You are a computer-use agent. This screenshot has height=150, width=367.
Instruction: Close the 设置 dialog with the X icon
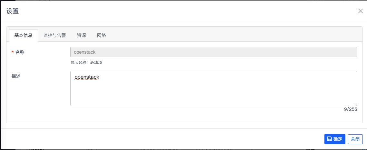coord(361,11)
